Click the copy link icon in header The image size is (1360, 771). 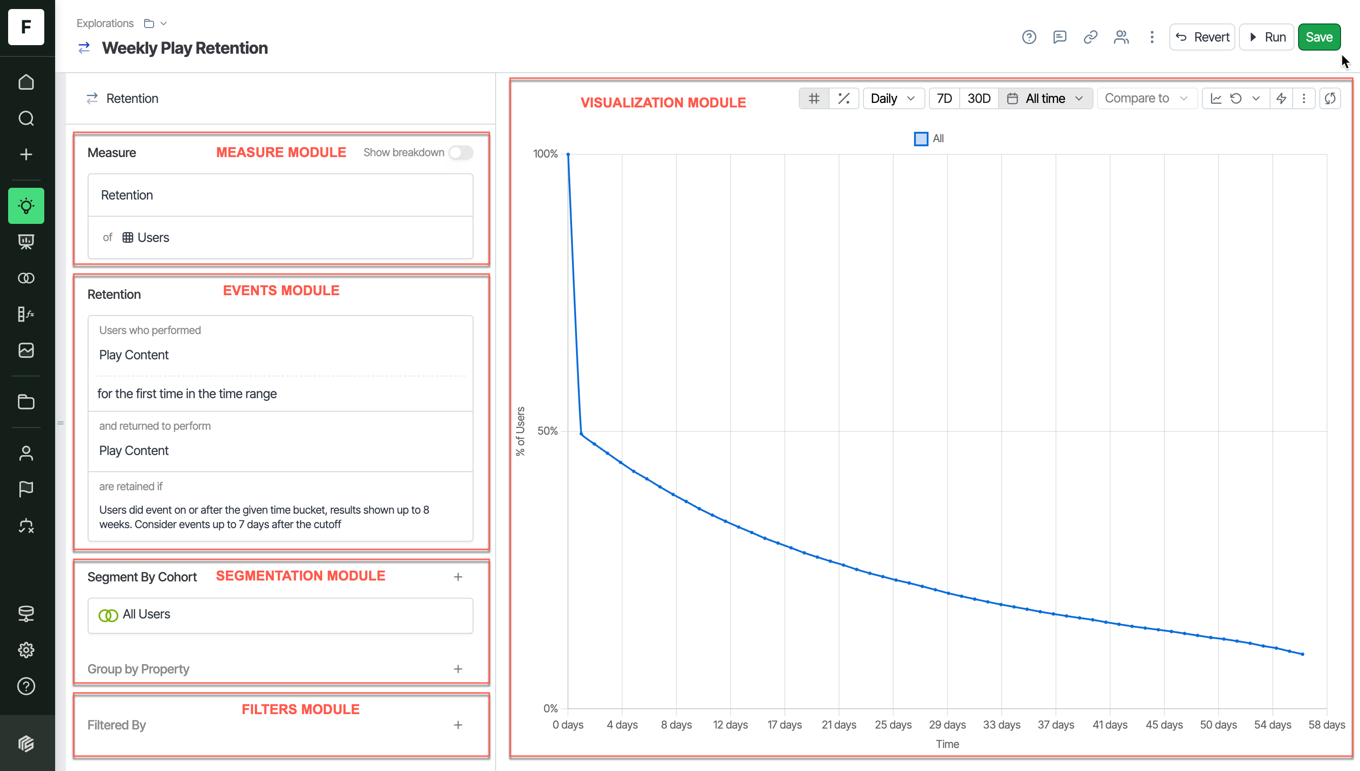(x=1090, y=37)
